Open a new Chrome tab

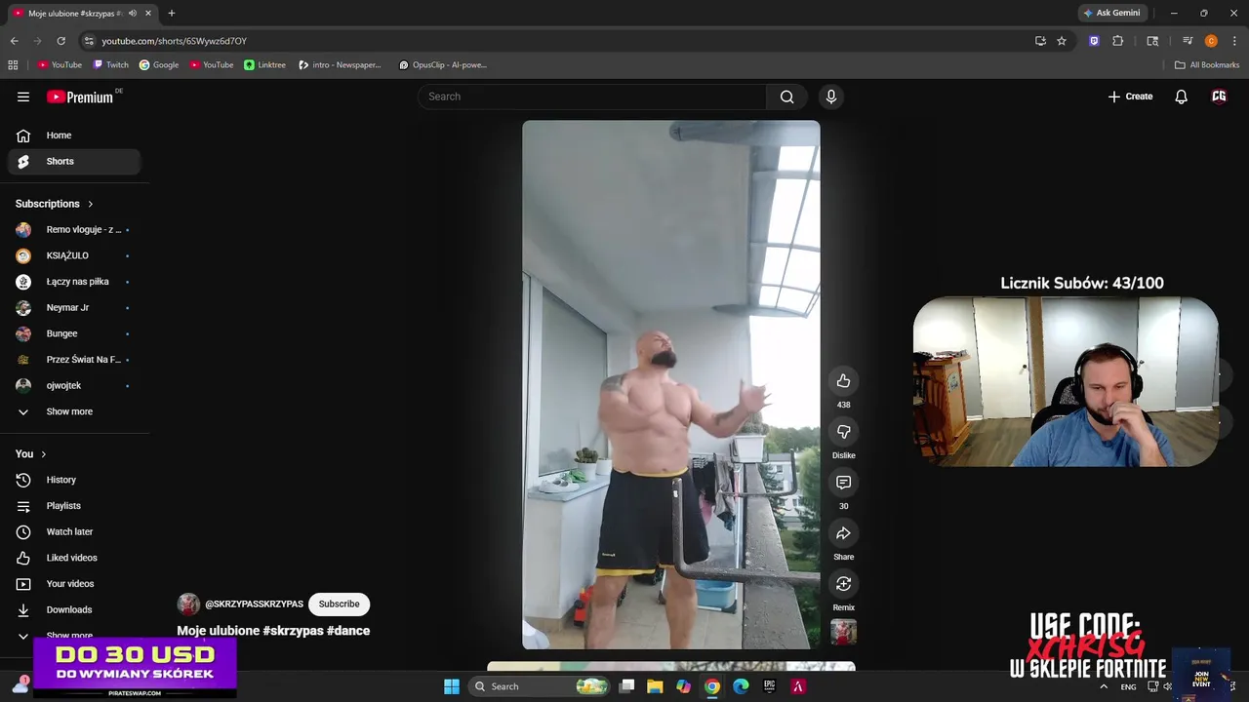pyautogui.click(x=172, y=14)
